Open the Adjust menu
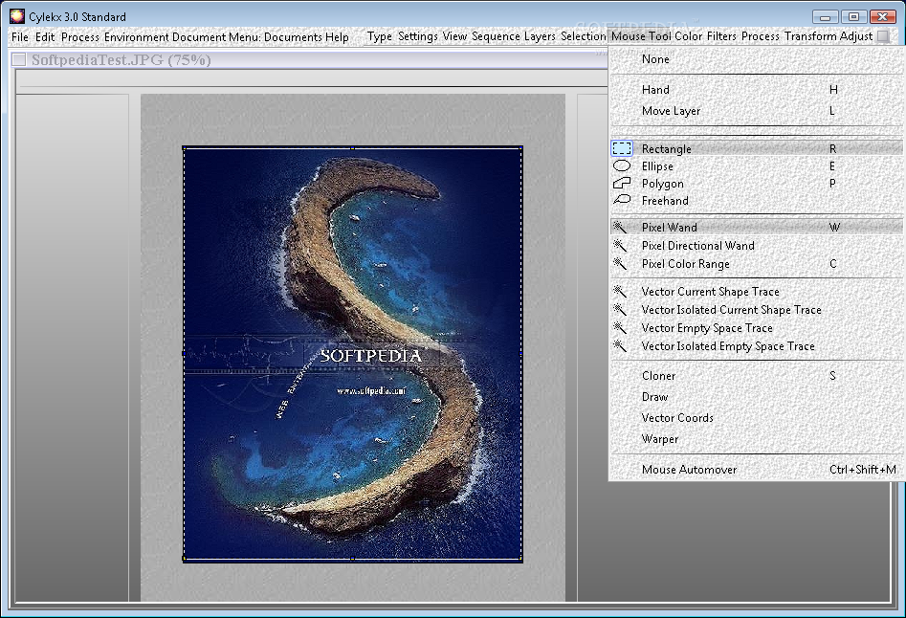This screenshot has width=906, height=618. point(855,36)
